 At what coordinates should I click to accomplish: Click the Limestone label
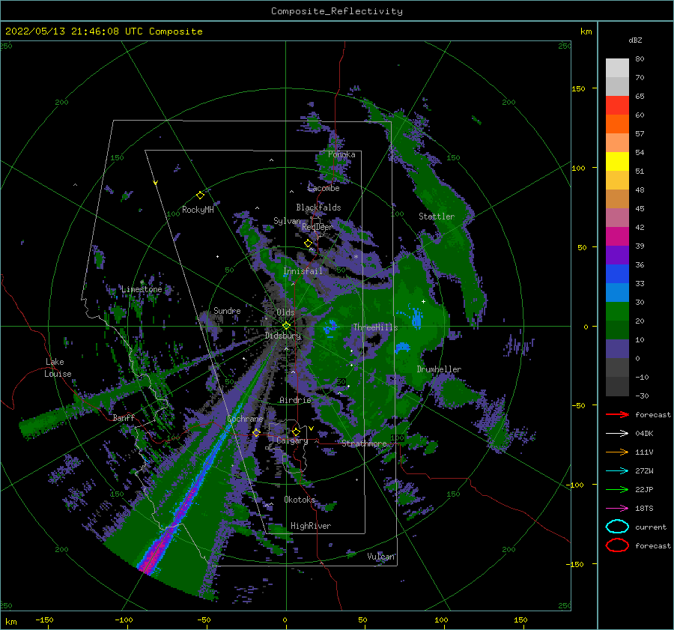pyautogui.click(x=142, y=289)
